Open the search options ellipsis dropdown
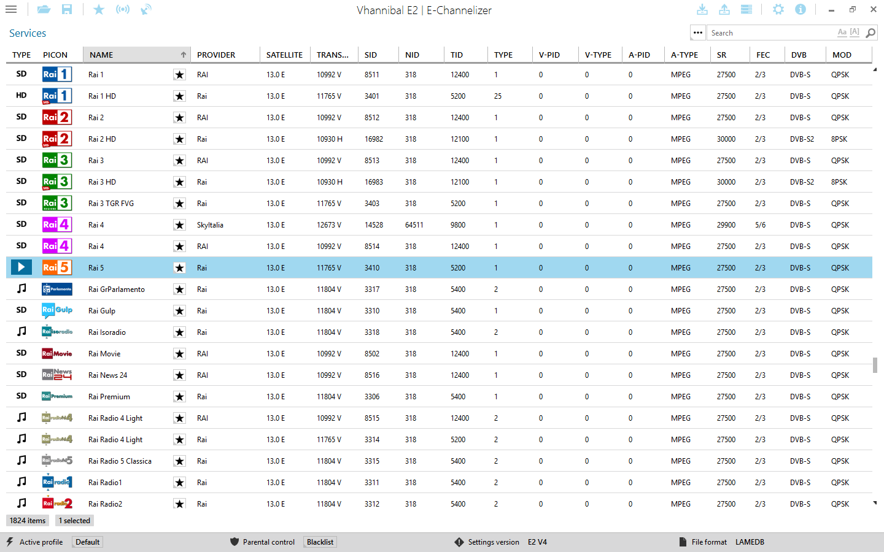Screen dimensions: 884x552 tap(698, 33)
